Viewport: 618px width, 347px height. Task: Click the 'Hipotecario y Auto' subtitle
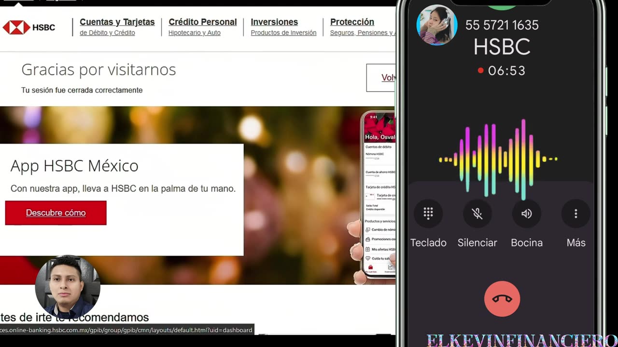coord(195,33)
